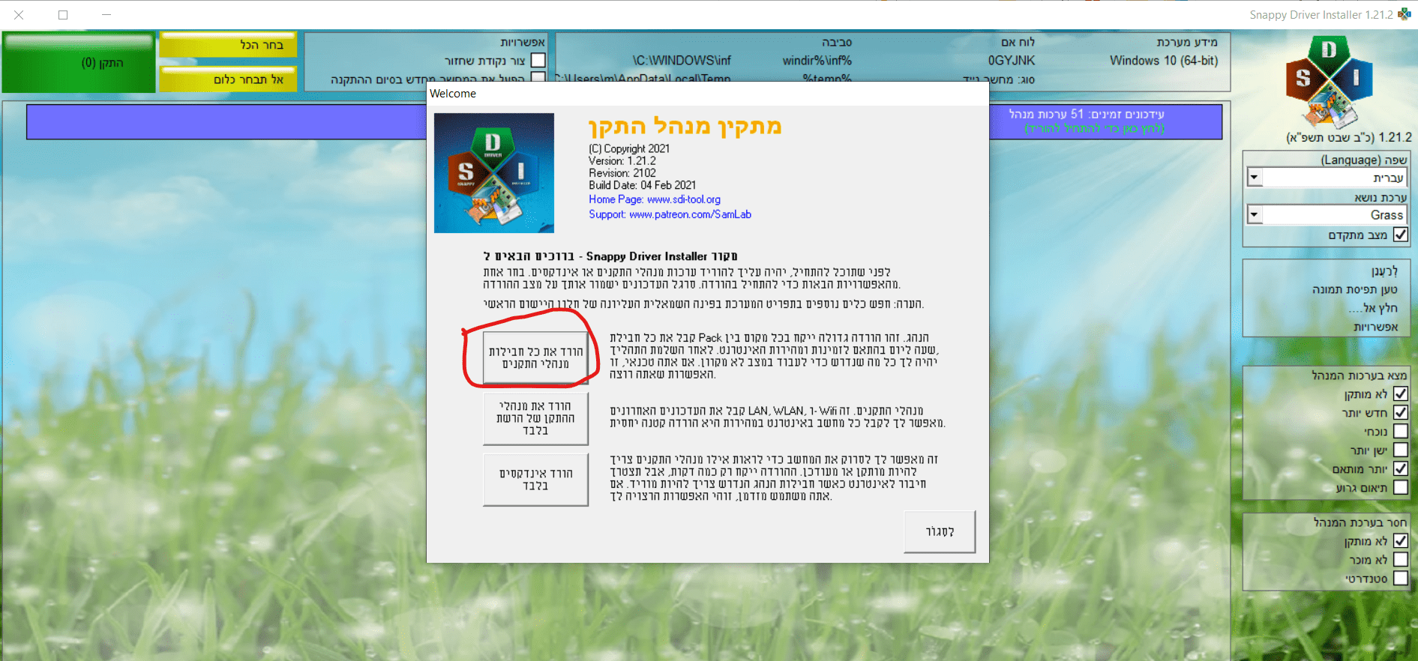The width and height of the screenshot is (1418, 661).
Task: Click the 'Snappy Driver Installer 1.21.2' window title
Action: [1321, 15]
